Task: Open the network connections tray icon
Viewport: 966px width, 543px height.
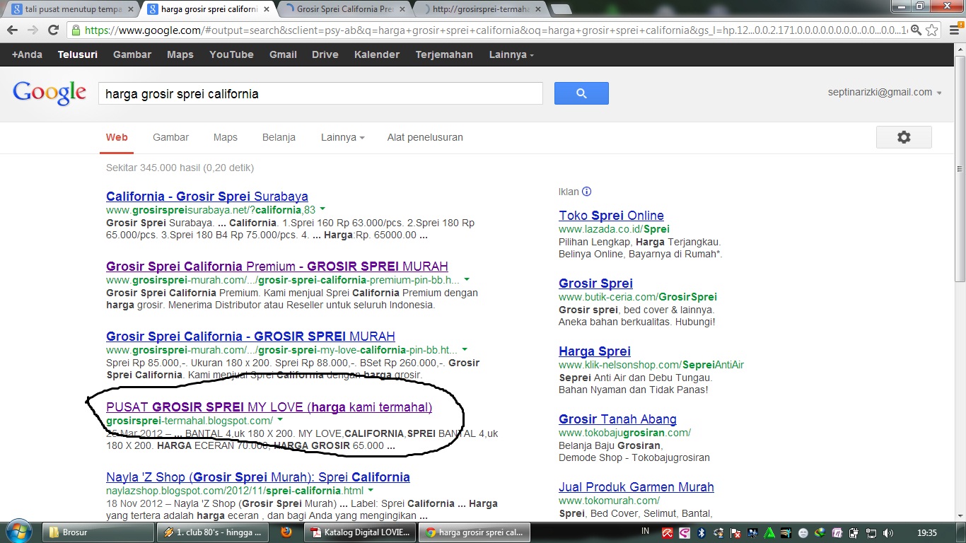Action: [x=871, y=534]
